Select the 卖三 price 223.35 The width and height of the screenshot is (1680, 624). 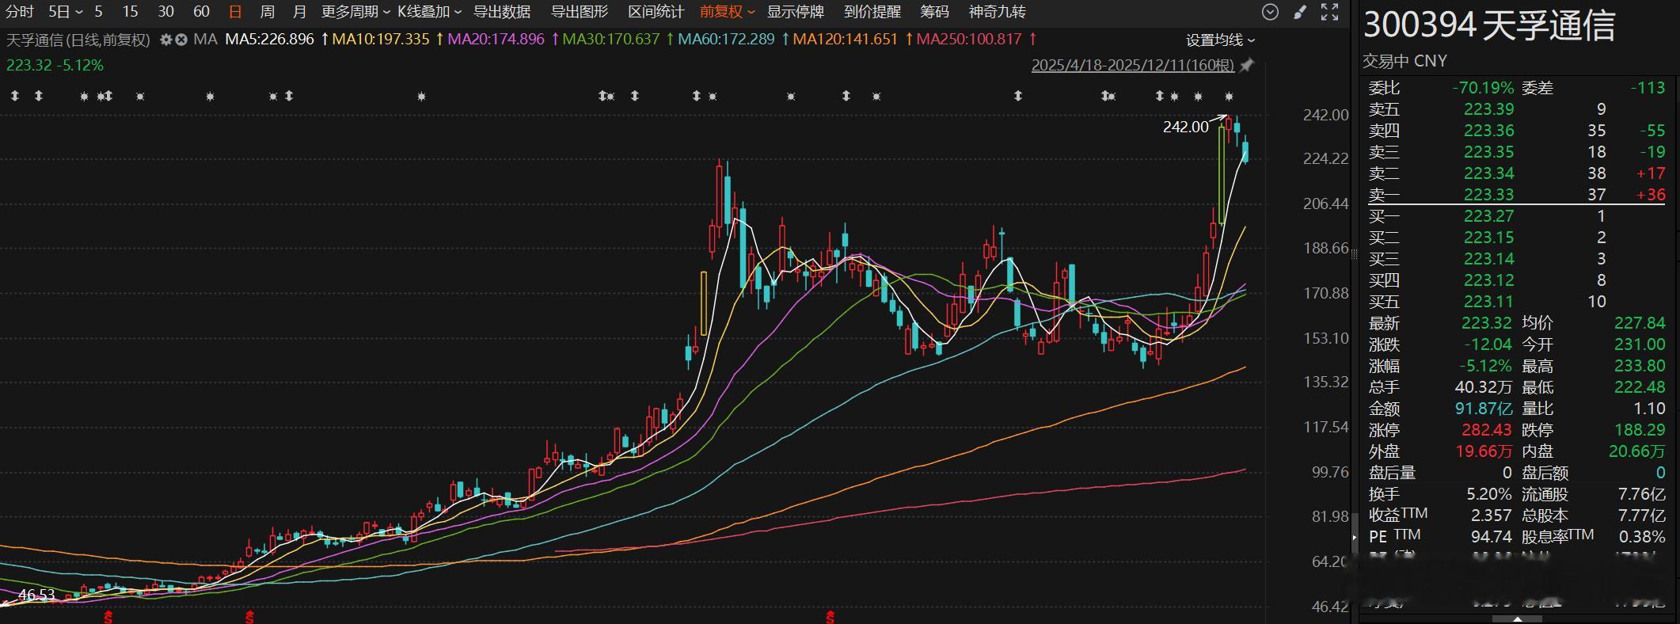(1488, 152)
